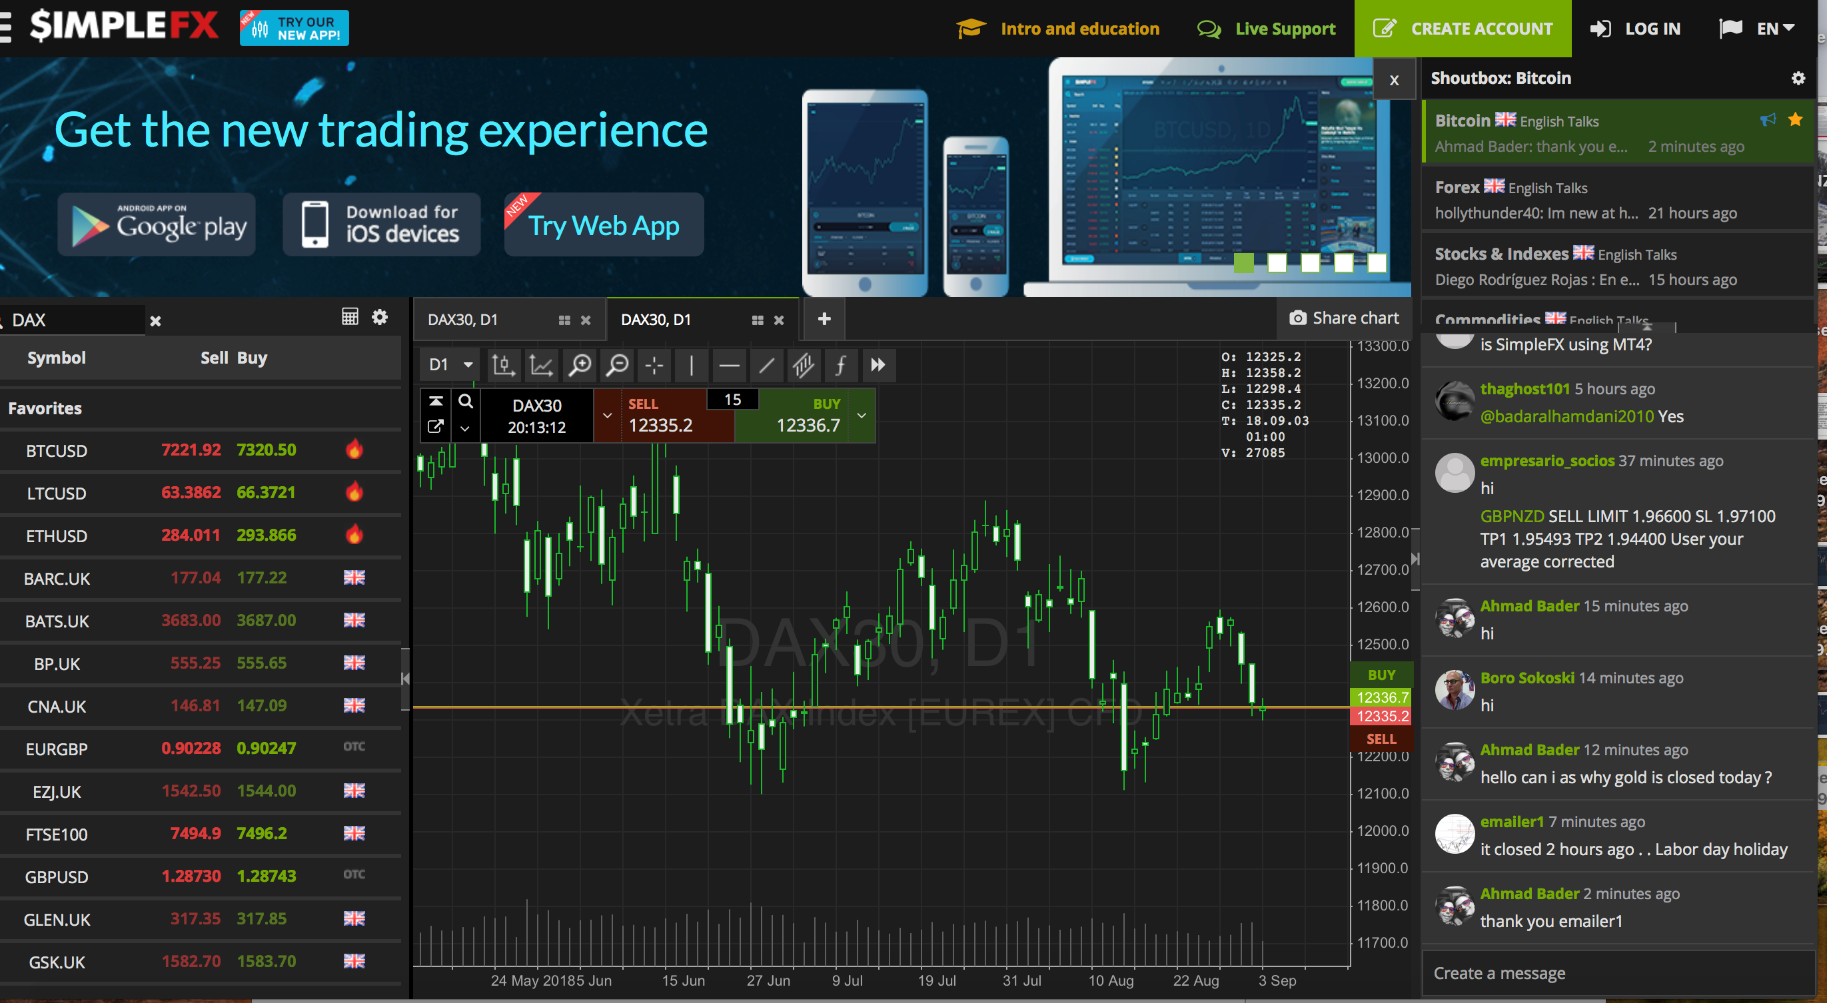Select the fourth banner slide indicator
The width and height of the screenshot is (1827, 1003).
[1344, 263]
